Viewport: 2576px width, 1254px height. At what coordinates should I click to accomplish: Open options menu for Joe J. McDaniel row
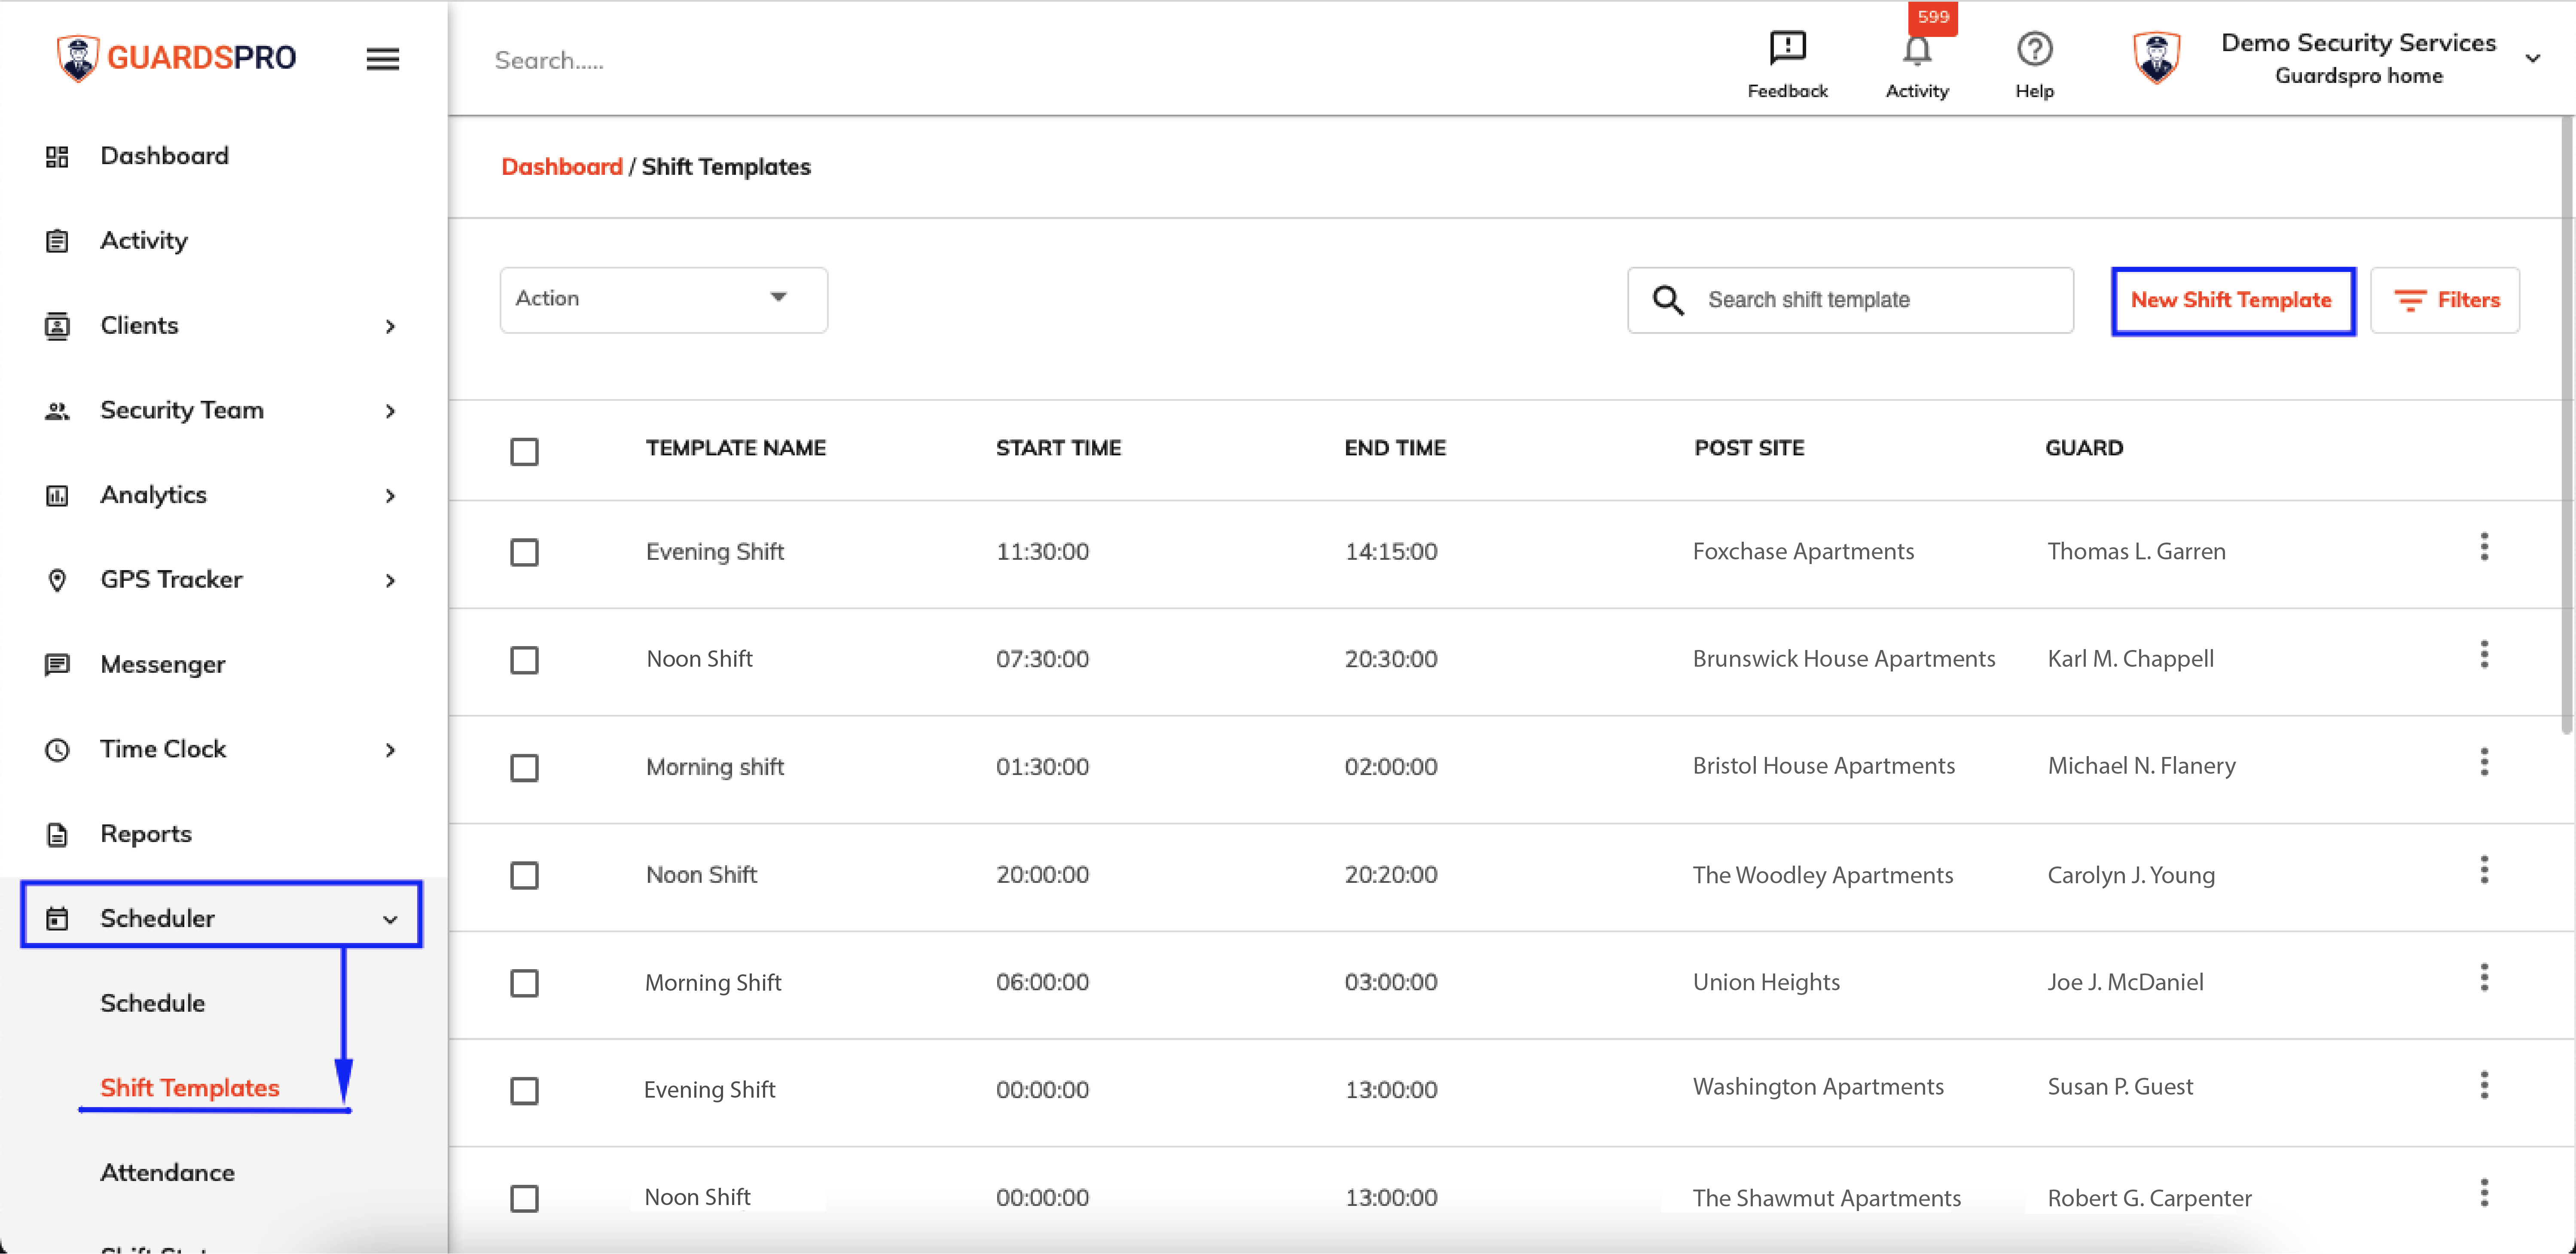tap(2484, 978)
